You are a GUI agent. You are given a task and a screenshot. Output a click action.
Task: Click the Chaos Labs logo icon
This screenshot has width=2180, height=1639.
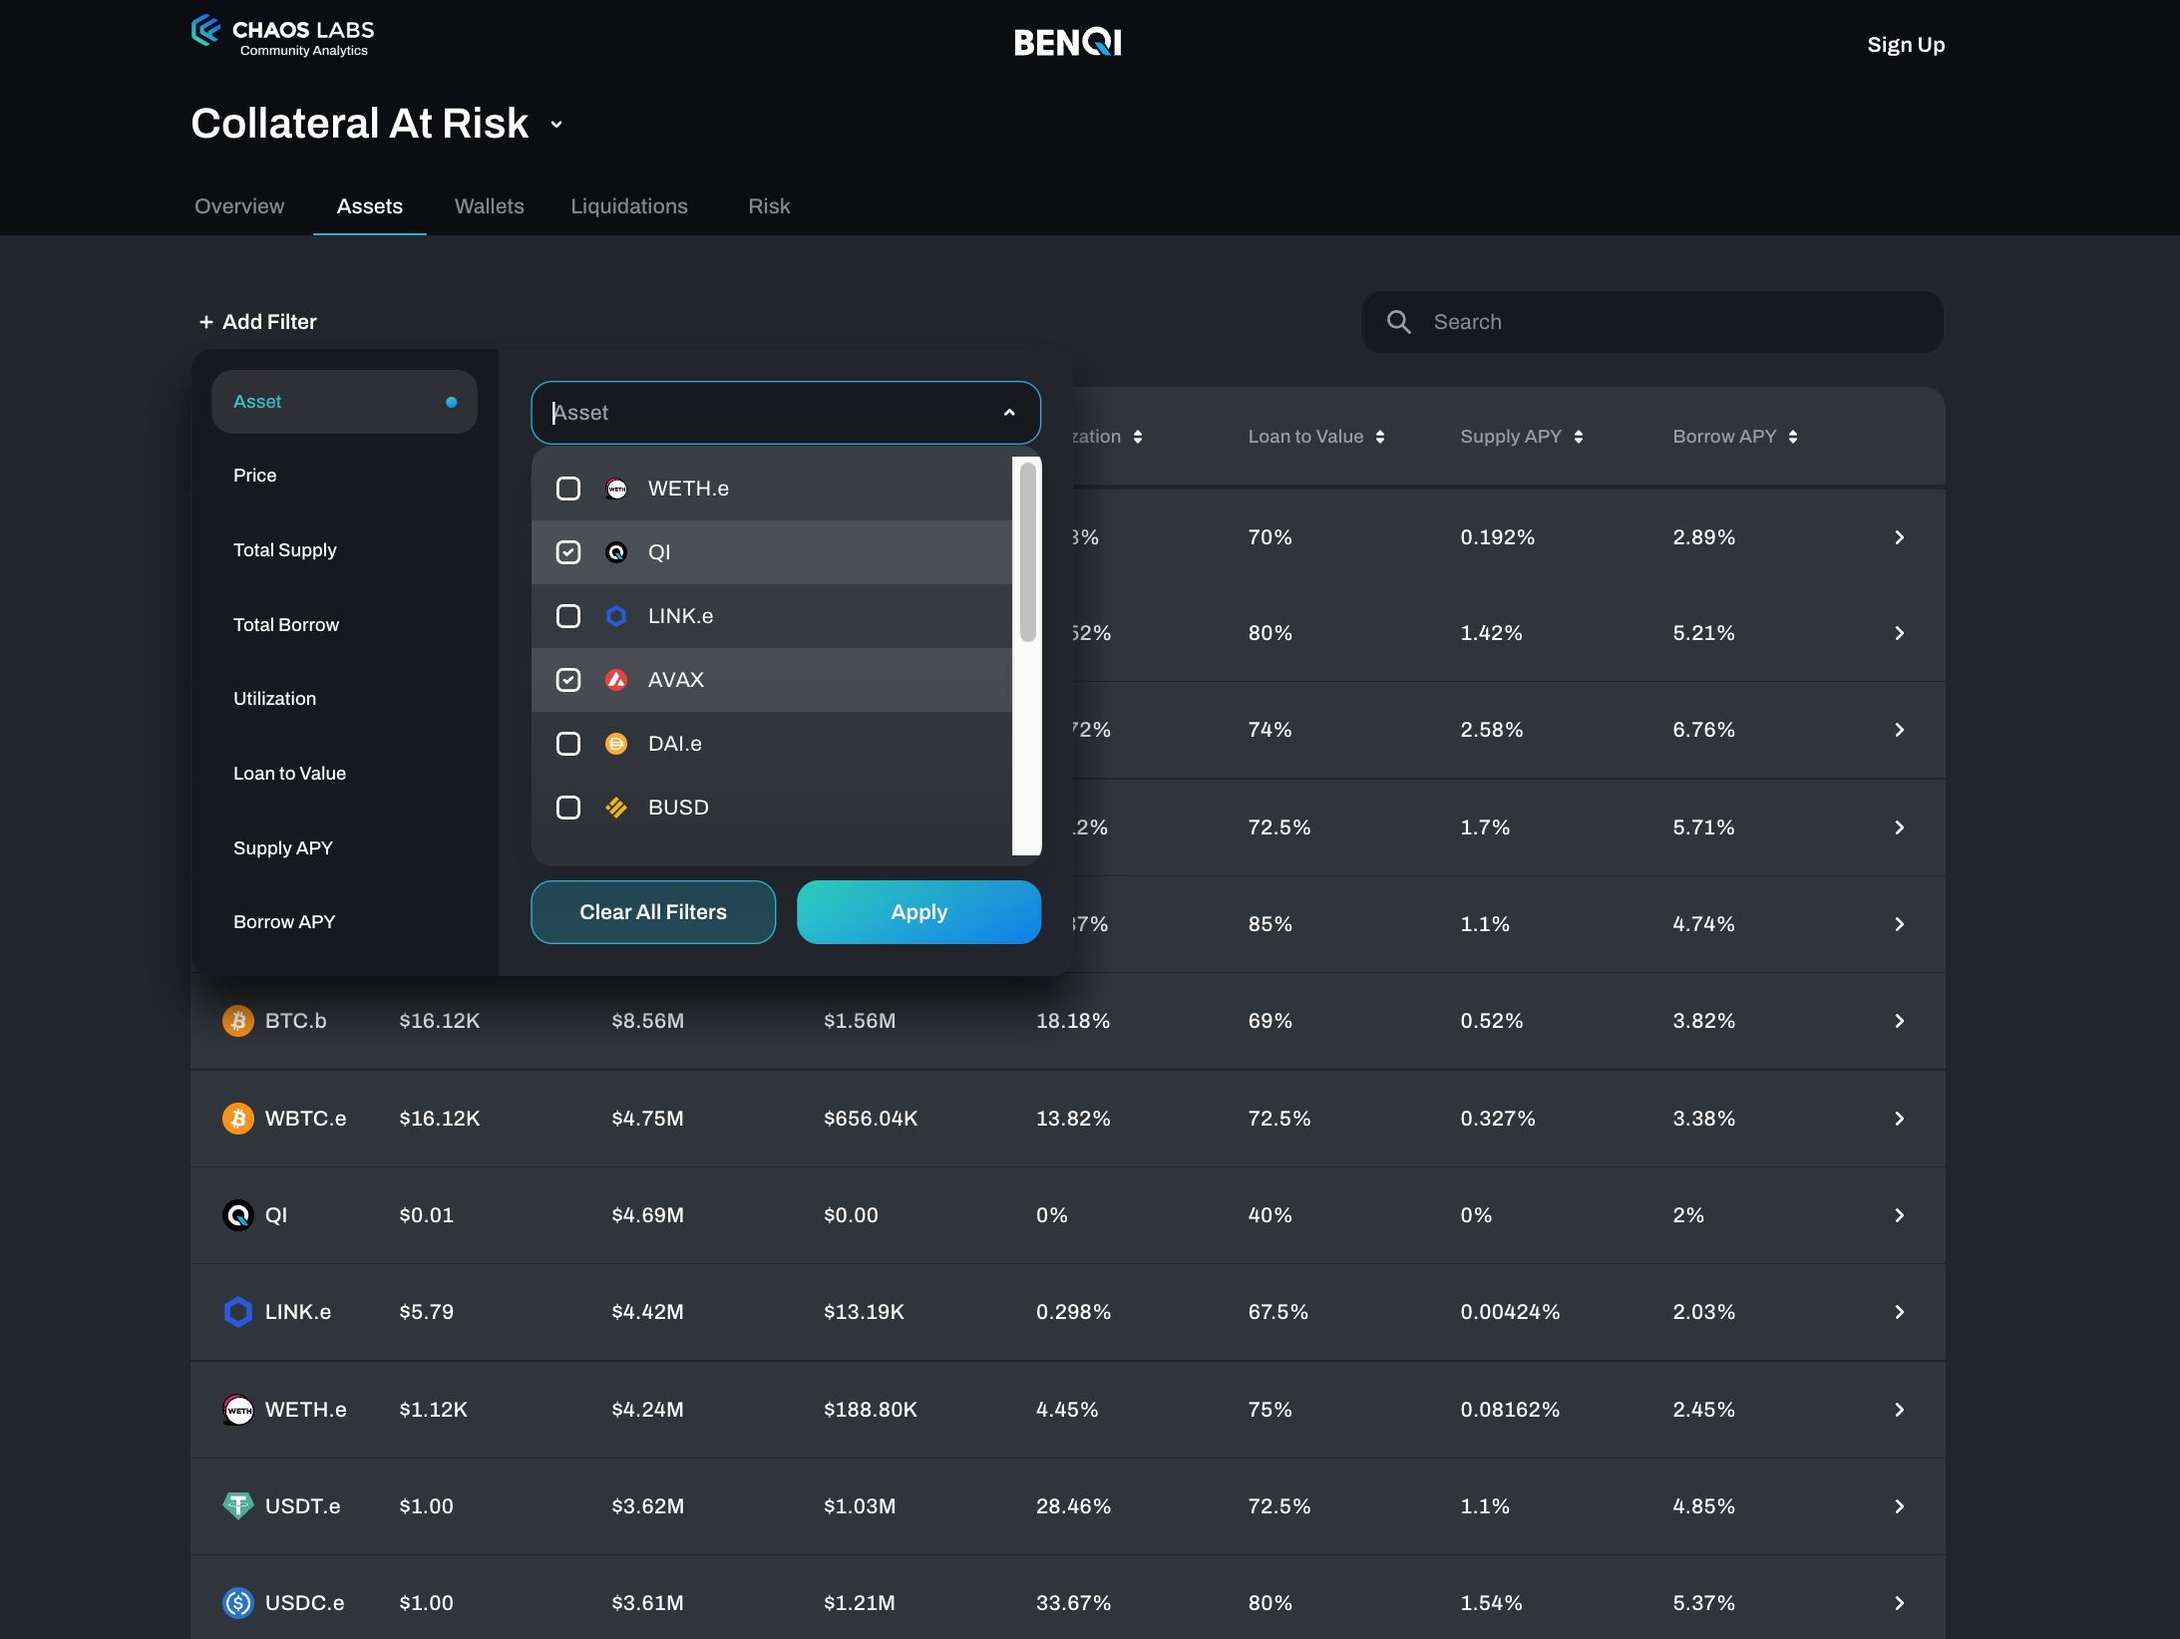coord(205,31)
